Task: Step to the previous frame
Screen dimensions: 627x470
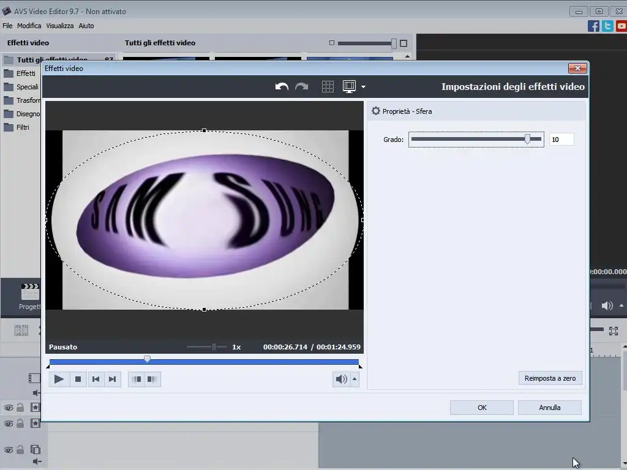Action: click(x=96, y=379)
